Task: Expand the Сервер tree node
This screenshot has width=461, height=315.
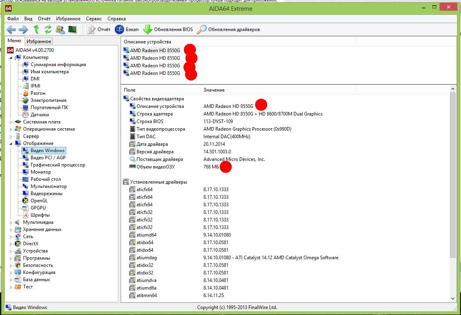Action: pos(11,137)
